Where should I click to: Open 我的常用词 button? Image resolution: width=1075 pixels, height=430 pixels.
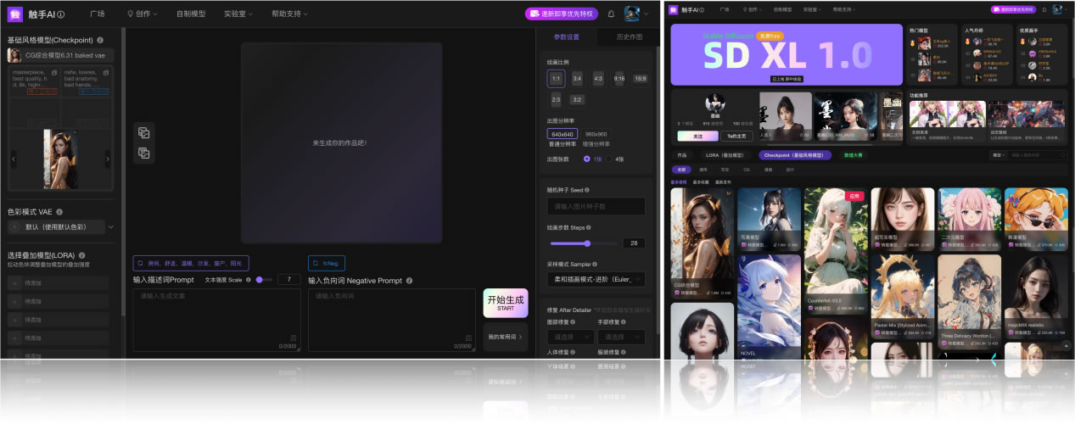[x=506, y=337]
